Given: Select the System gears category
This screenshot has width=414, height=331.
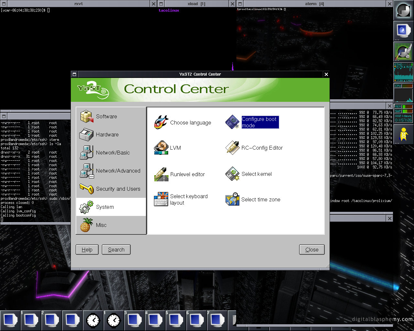Looking at the screenshot, I should pos(111,207).
